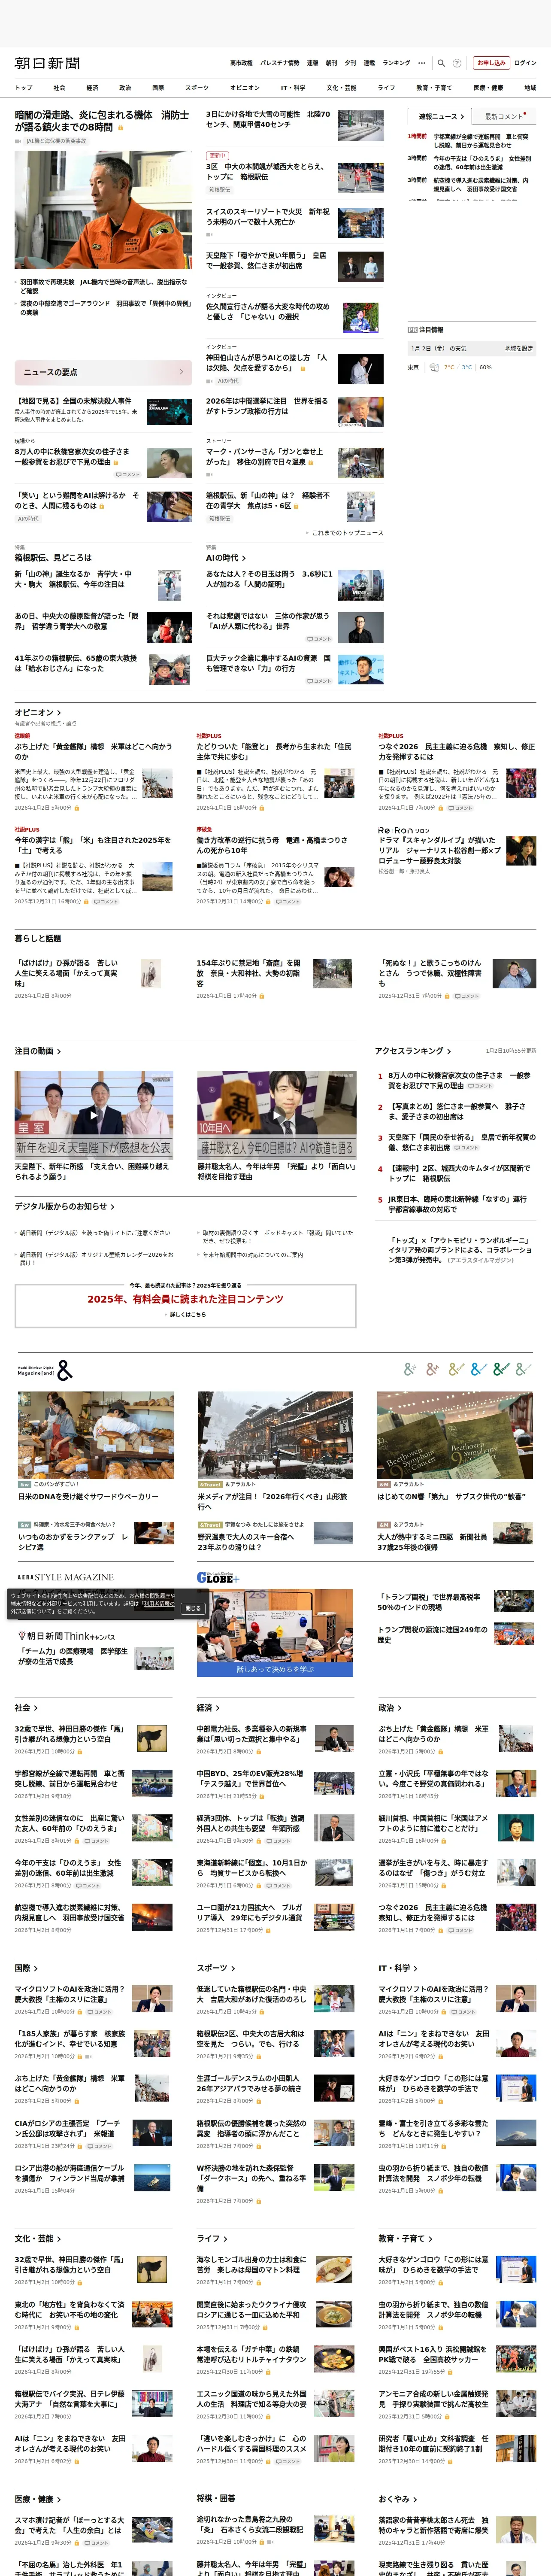Click the firefighter lead story photo
Screen dimensions: 551x2576
tap(103, 211)
